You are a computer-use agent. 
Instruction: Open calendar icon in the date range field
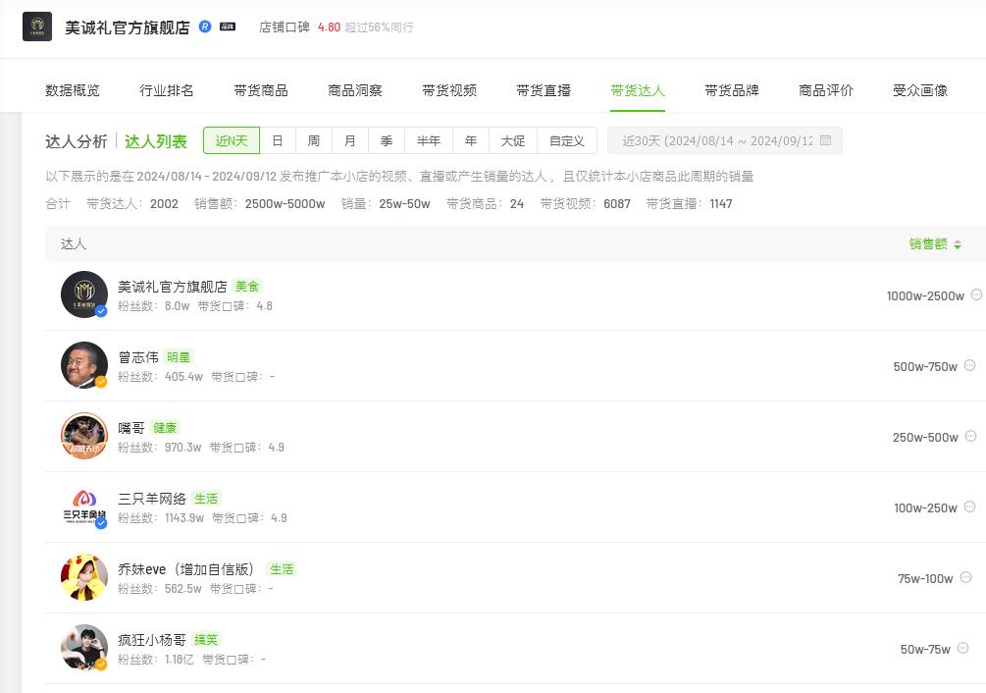pos(825,140)
